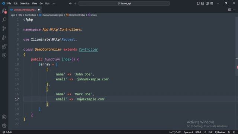Image resolution: width=238 pixels, height=134 pixels.
Task: Click the <?php opening tag
Action: click(x=28, y=20)
